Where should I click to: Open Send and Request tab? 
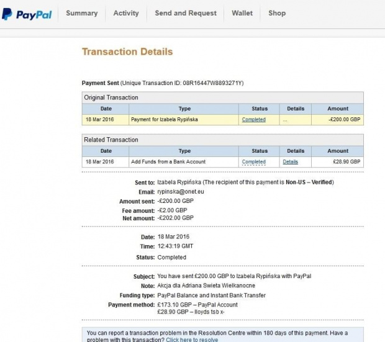click(x=186, y=13)
